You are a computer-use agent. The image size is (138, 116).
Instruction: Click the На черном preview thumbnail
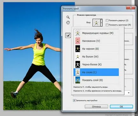(x=78, y=49)
